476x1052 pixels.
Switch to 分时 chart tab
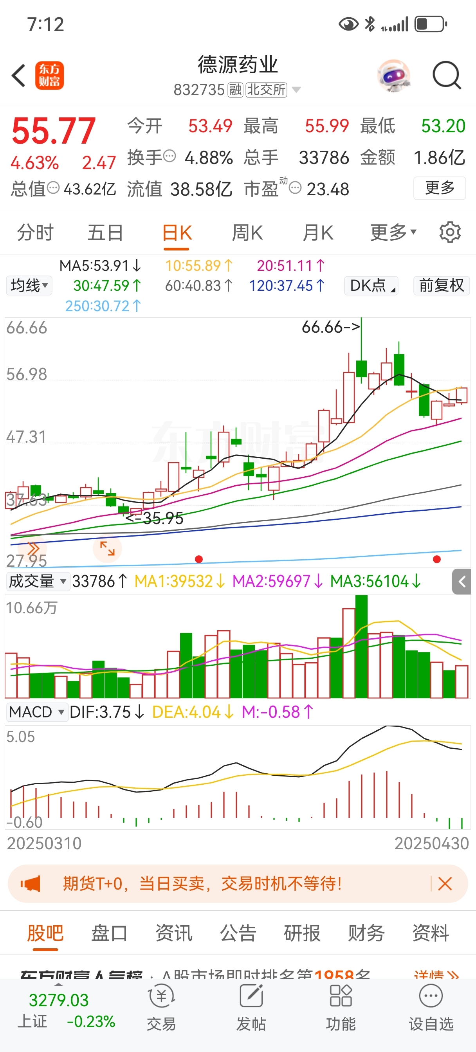(35, 232)
